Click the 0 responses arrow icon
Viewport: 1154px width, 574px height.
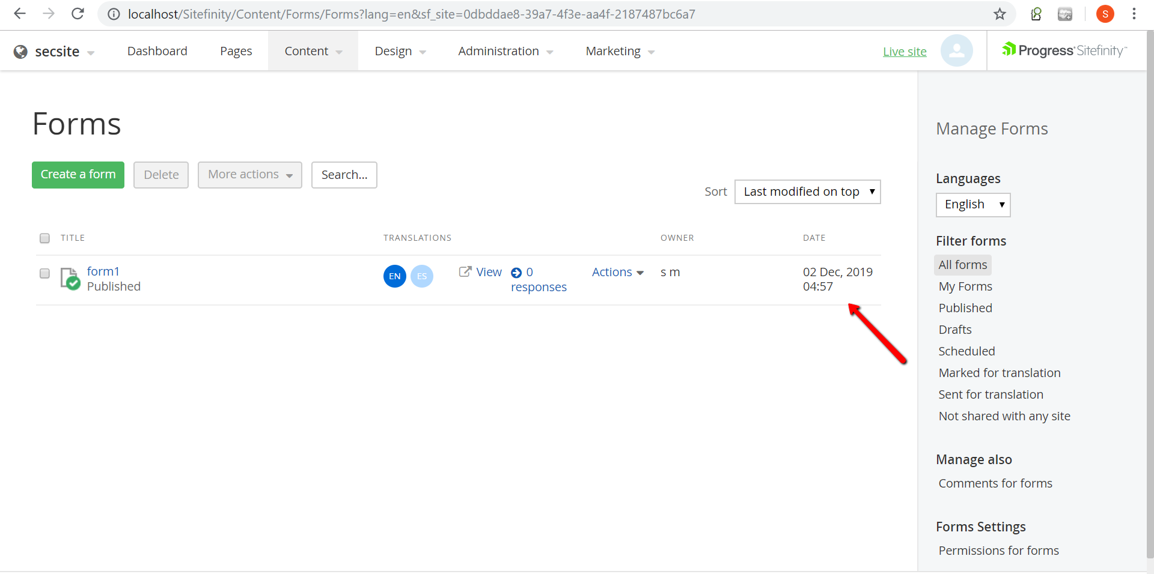click(516, 273)
